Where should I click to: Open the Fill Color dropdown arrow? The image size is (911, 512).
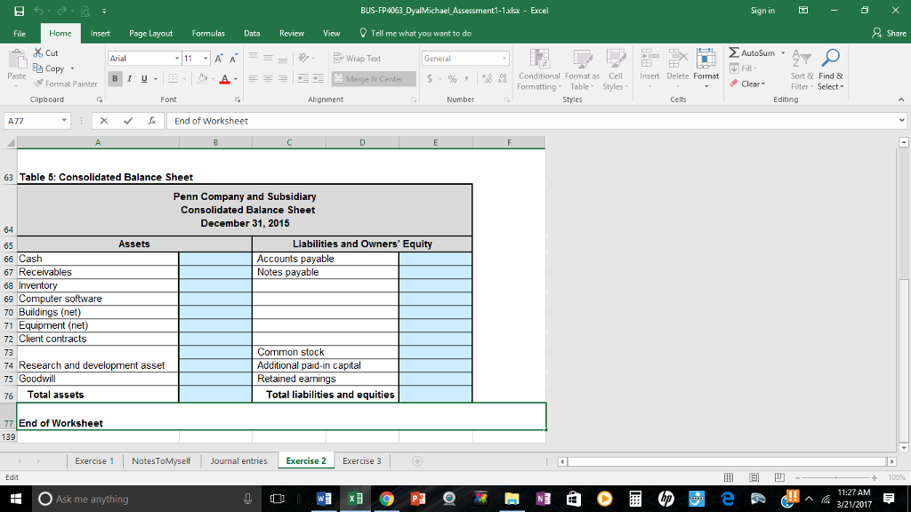click(x=213, y=78)
